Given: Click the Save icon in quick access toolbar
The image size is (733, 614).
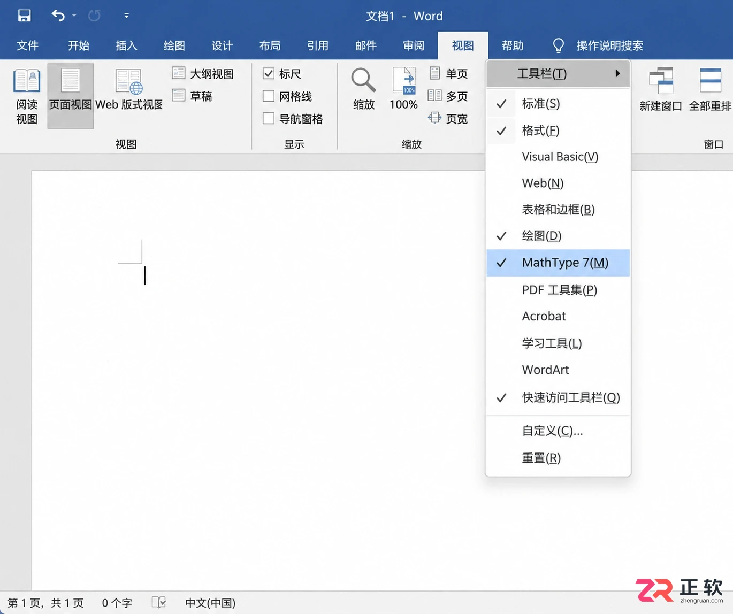Looking at the screenshot, I should click(x=25, y=16).
